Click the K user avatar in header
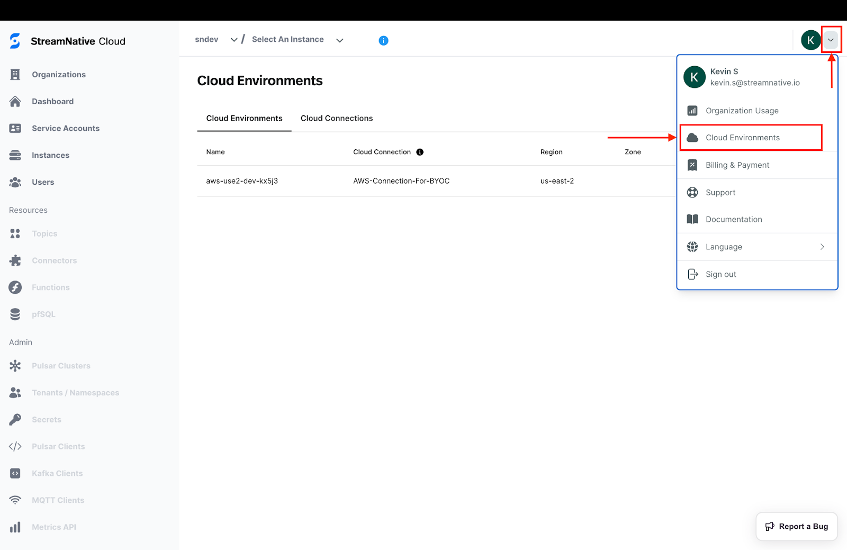The image size is (847, 550). (810, 40)
